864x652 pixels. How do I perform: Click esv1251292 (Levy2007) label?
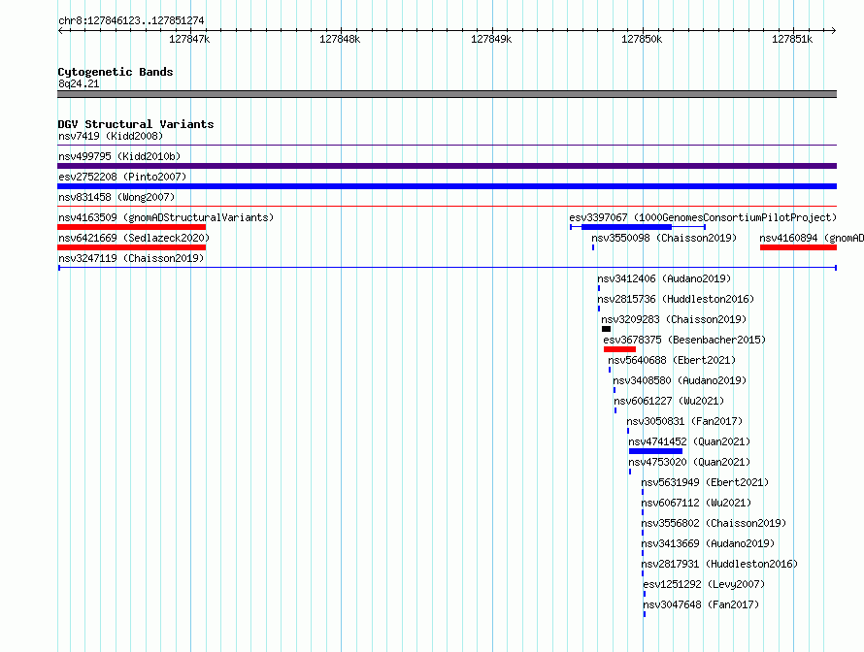704,584
